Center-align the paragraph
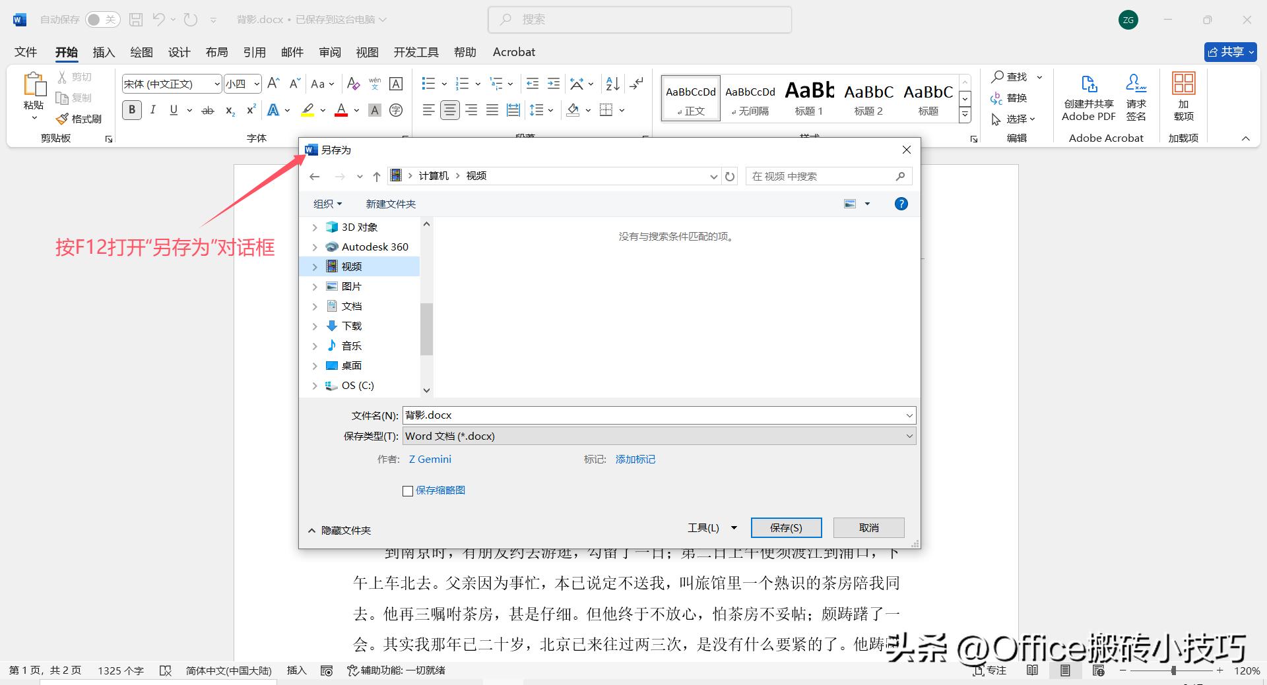This screenshot has height=685, width=1267. tap(450, 110)
